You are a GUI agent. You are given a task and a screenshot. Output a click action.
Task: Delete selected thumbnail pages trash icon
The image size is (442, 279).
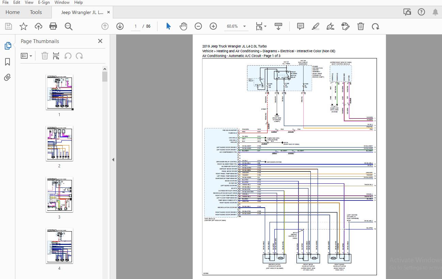[x=45, y=56]
